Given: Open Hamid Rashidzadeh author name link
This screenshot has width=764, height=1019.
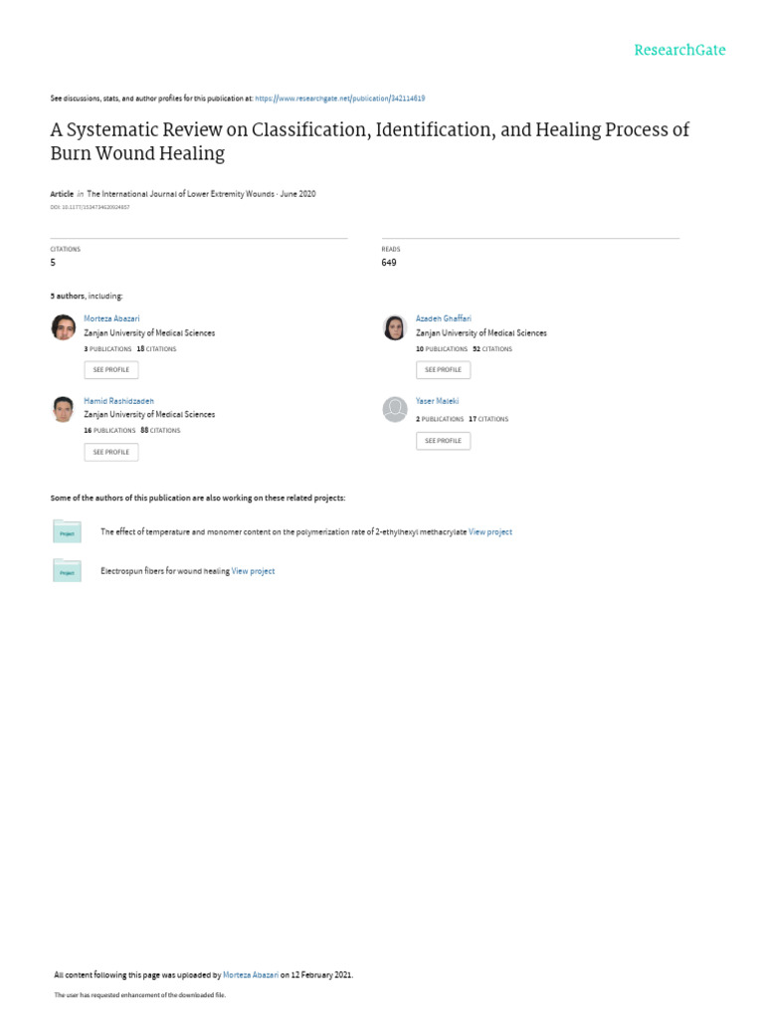Looking at the screenshot, I should pyautogui.click(x=118, y=401).
